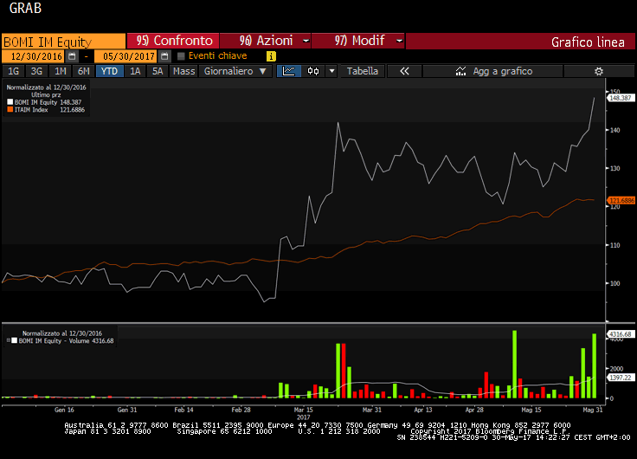Click the orange ITAIM Index legend swatch
Screen dimensions: 637x459
coord(10,110)
